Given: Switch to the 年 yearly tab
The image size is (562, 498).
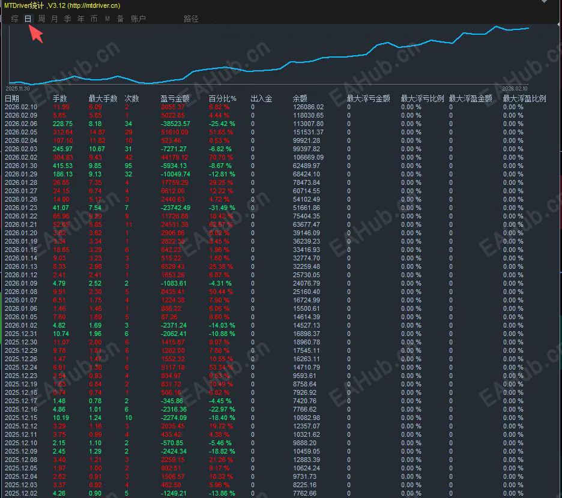Looking at the screenshot, I should tap(80, 19).
